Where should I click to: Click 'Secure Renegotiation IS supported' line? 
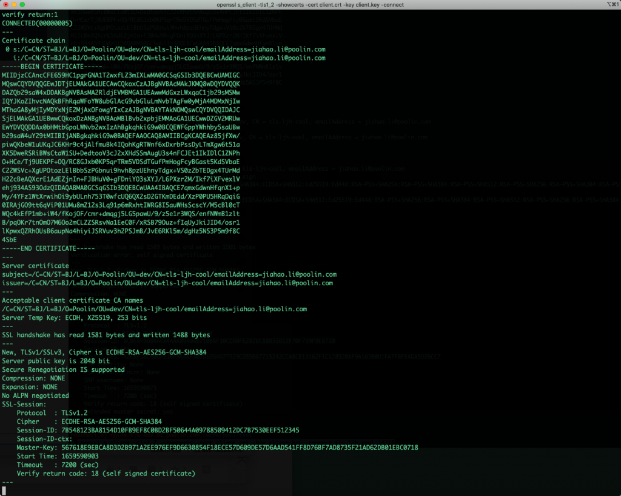click(x=63, y=369)
